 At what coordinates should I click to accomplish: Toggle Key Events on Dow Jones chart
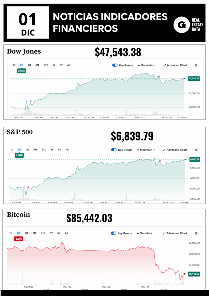tap(115, 65)
